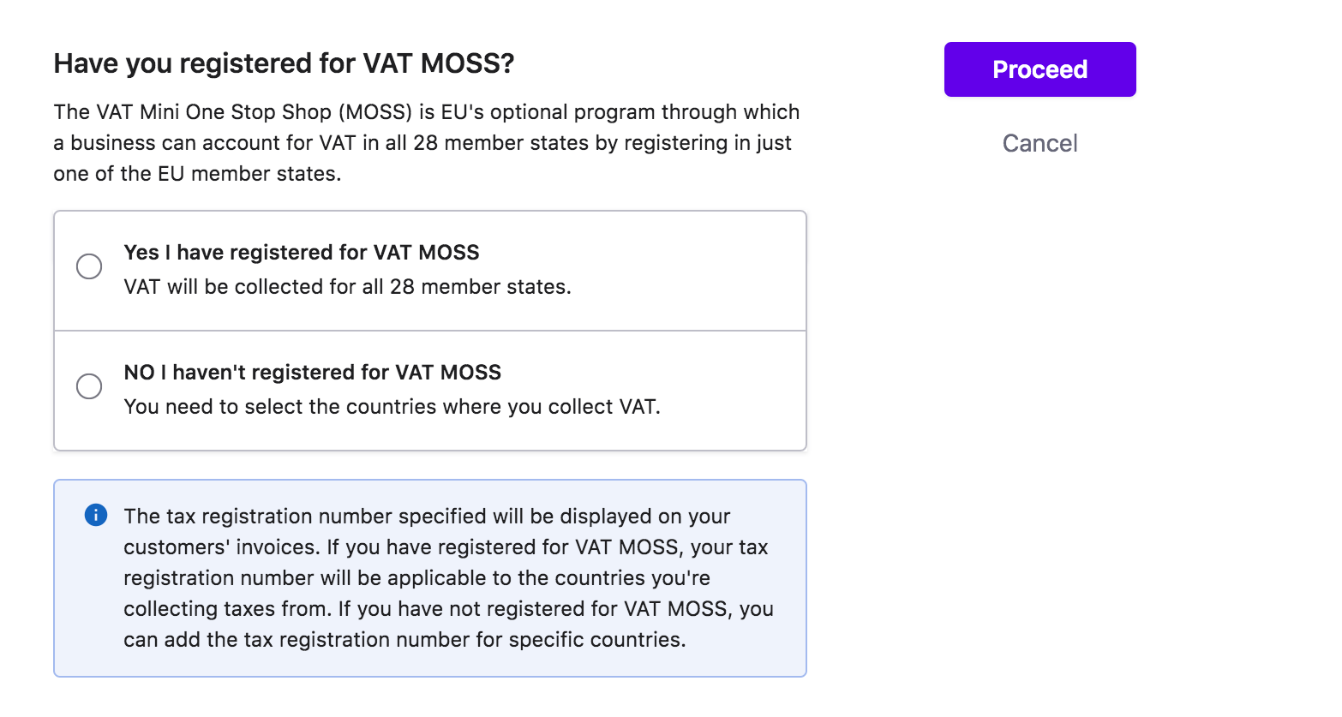Click the 'customers' invoices' line in the notice
Viewport: 1342px width, 717px height.
pos(446,547)
